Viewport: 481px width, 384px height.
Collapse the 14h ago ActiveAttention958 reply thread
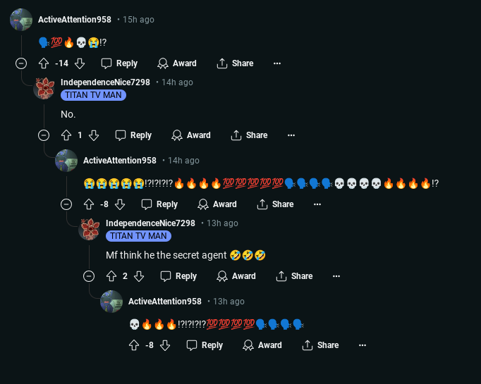[66, 204]
